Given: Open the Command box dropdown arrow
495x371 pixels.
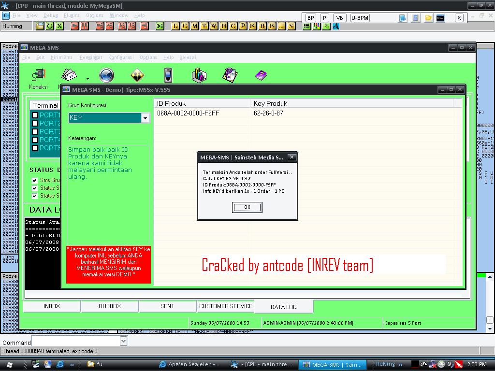Looking at the screenshot, I should pyautogui.click(x=123, y=341).
